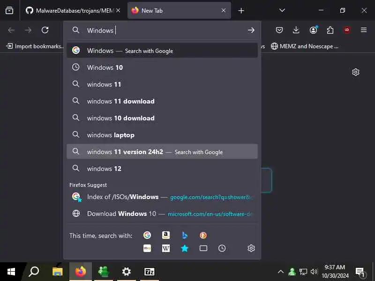Open Firefox View tab overview icon

pyautogui.click(x=9, y=10)
